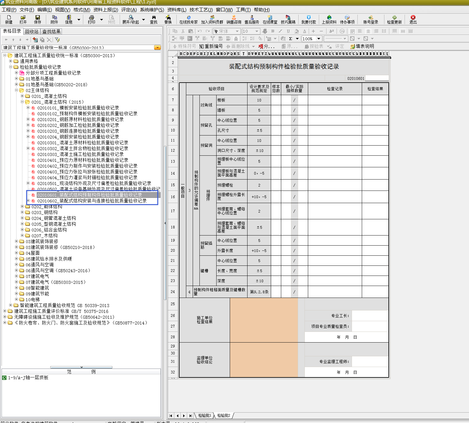
Task: Select 0203_钢结构 tree folder
Action: pyautogui.click(x=44, y=212)
